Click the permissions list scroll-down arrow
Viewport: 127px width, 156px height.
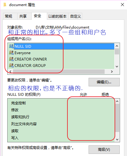point(117,140)
